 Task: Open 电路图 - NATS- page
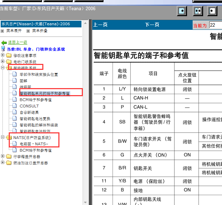point(34,144)
